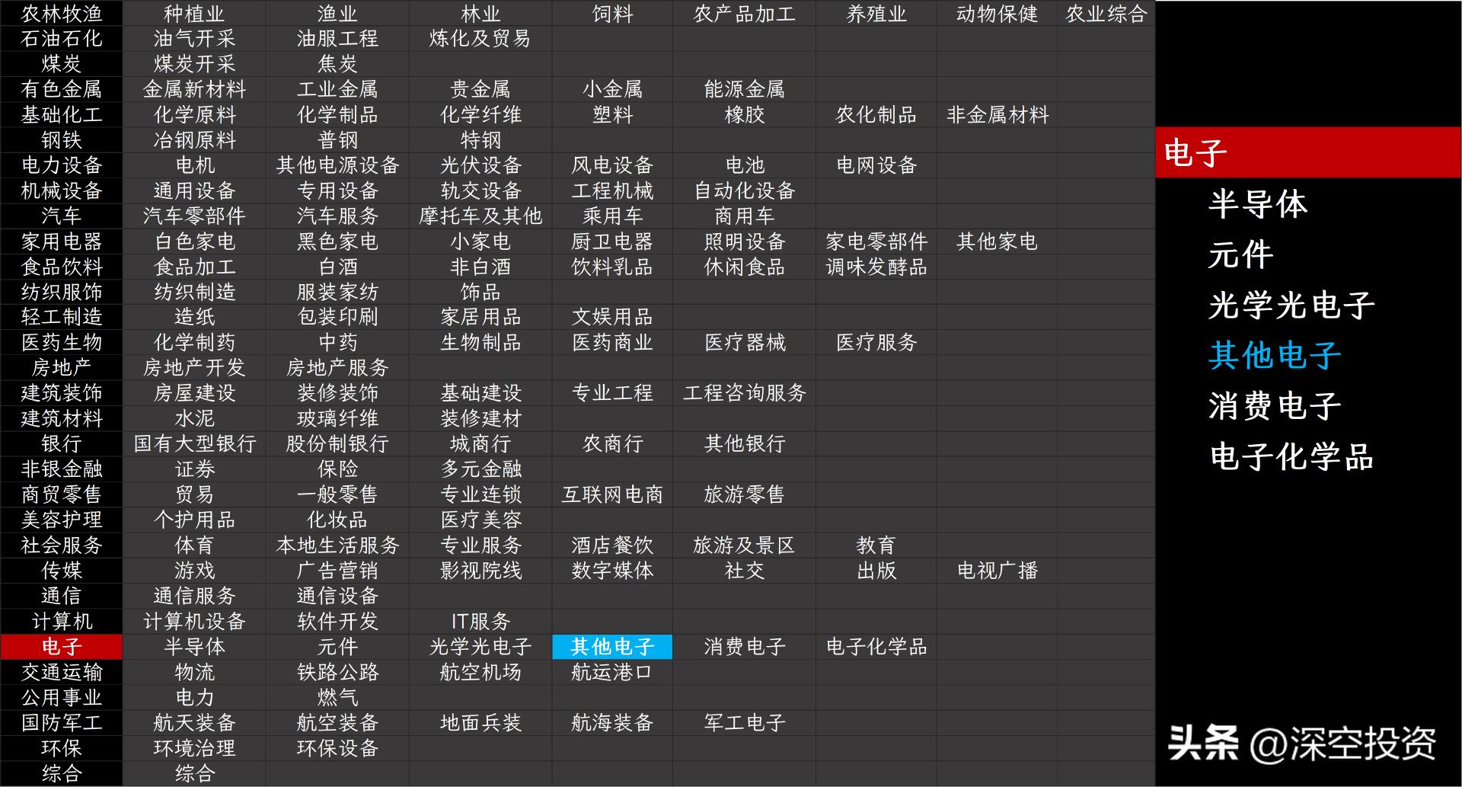Click the 本地生活服务 cell
Screen dimensions: 1462x787
point(337,545)
